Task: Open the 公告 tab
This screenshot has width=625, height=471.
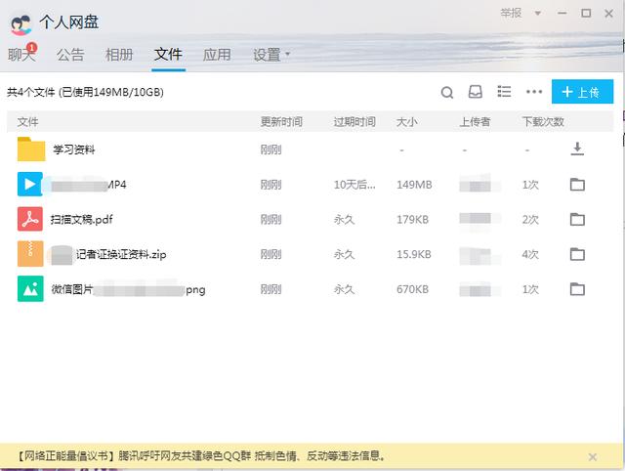Action: click(x=70, y=55)
